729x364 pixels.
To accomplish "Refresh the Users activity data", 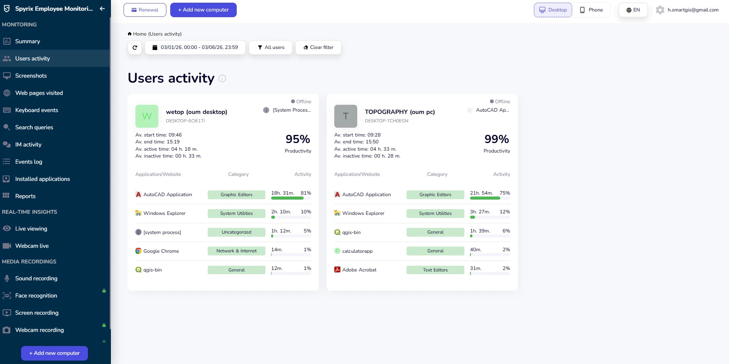I will [135, 47].
